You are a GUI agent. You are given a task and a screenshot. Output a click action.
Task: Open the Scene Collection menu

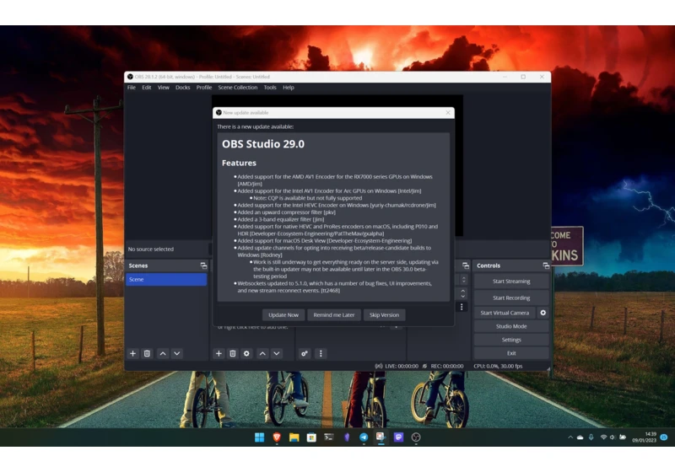(238, 88)
